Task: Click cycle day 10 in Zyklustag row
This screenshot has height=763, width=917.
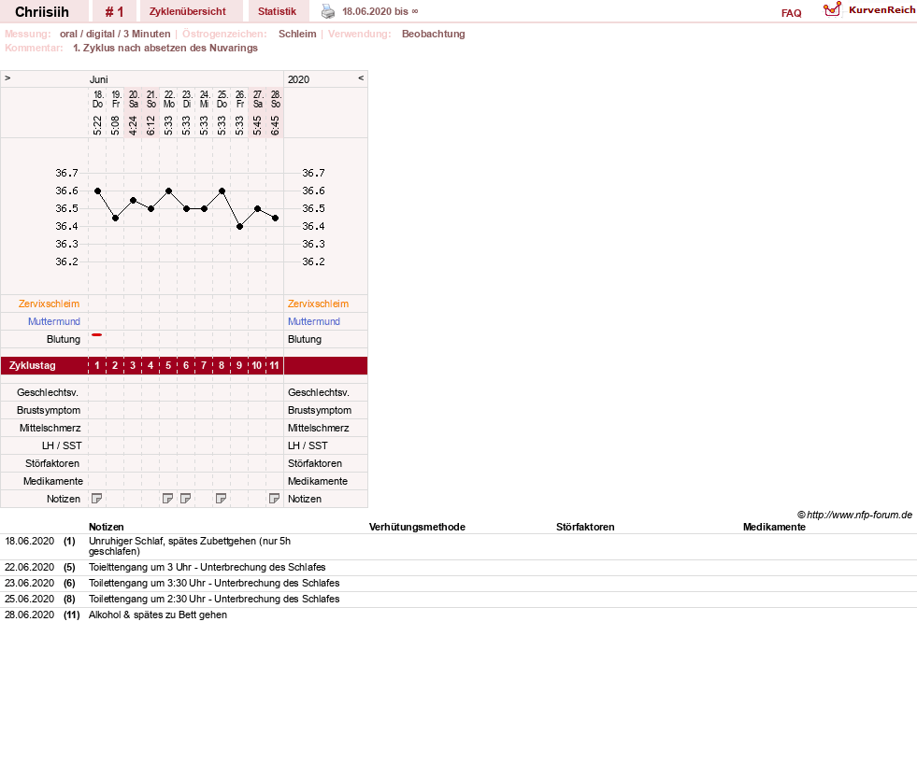Action: coord(257,366)
